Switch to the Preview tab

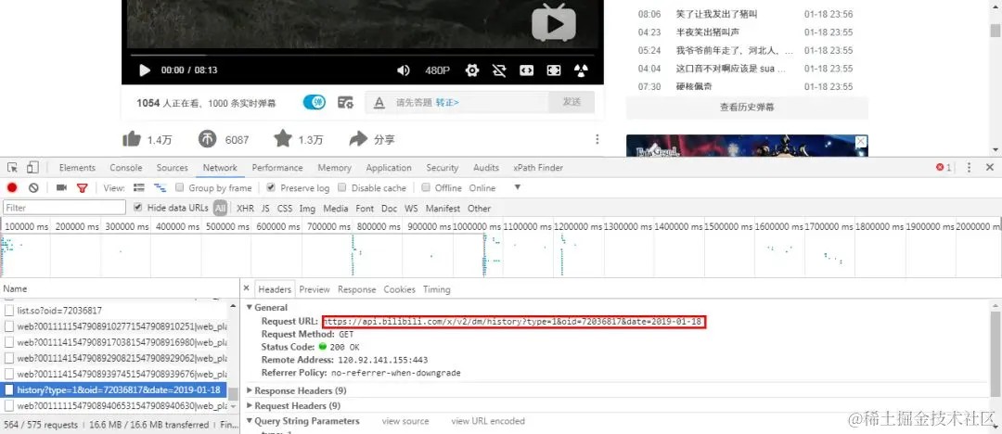(x=315, y=289)
